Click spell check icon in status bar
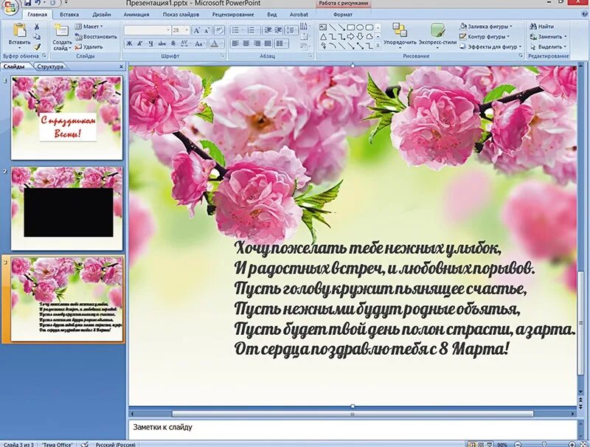Image resolution: width=590 pixels, height=447 pixels. [x=85, y=444]
